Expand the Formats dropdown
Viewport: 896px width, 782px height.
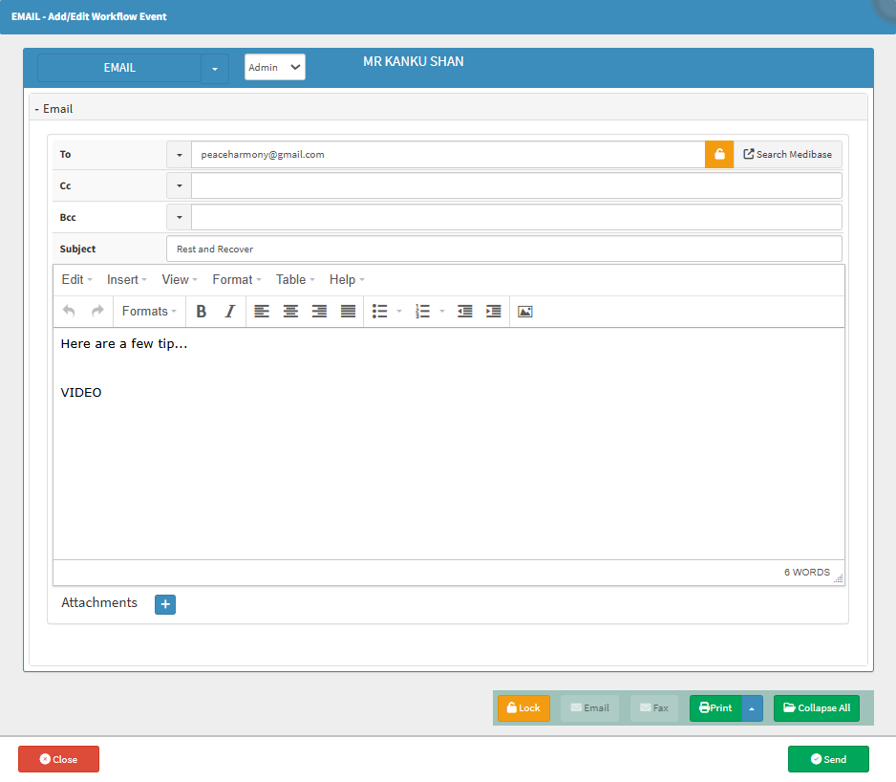149,312
